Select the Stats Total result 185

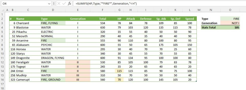pyautogui.click(x=230, y=28)
